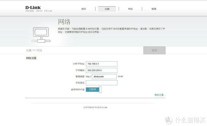
Task: Click the DIR-890L model firmware info text
Action: point(39,11)
